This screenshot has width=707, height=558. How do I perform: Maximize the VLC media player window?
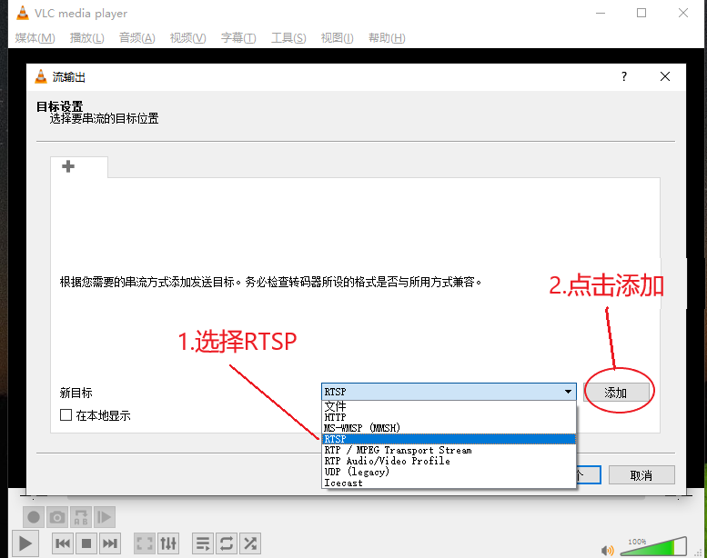coord(641,13)
